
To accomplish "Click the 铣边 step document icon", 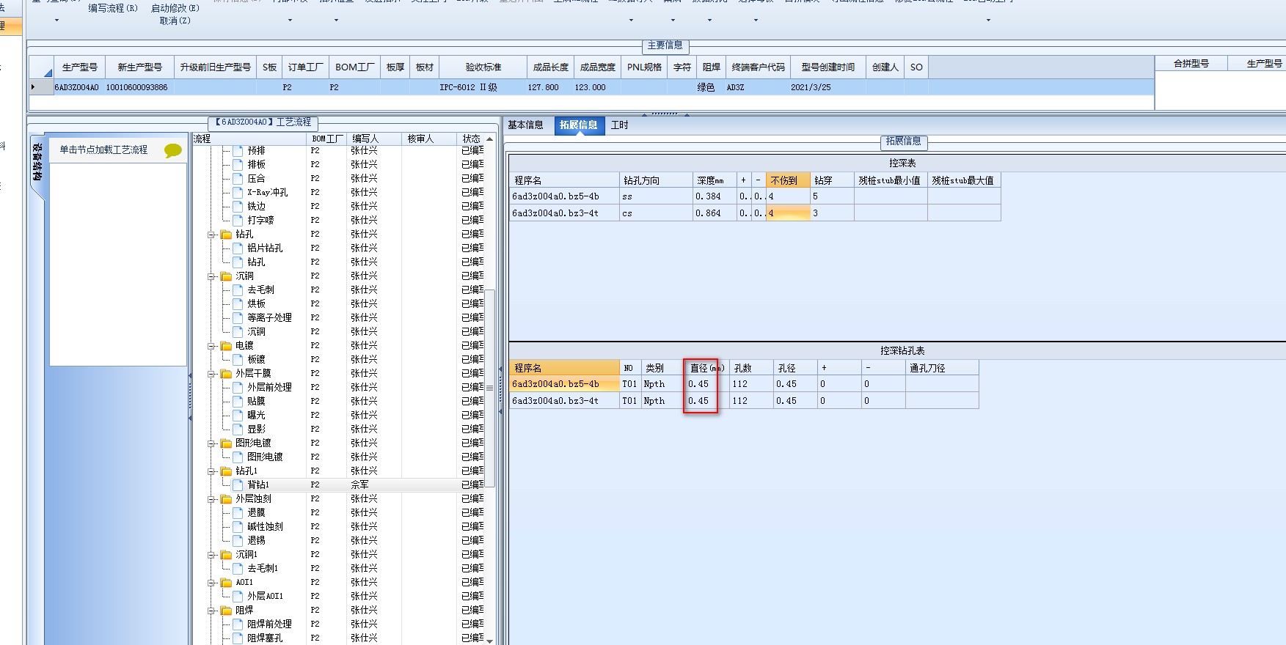I will [238, 206].
